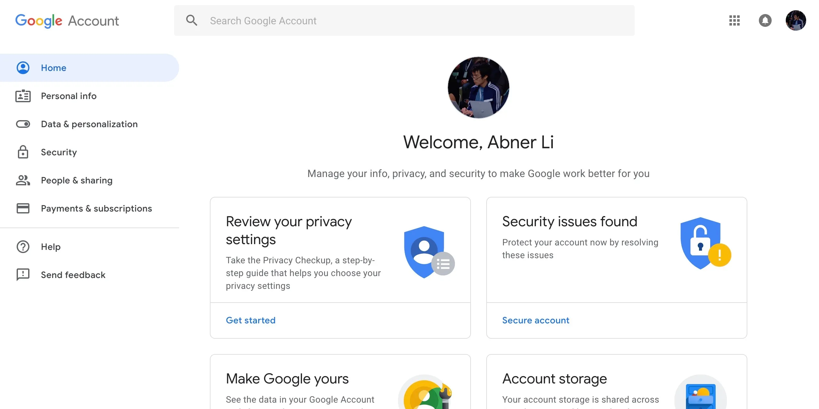Click the Payments & subscriptions navigation icon

point(22,208)
